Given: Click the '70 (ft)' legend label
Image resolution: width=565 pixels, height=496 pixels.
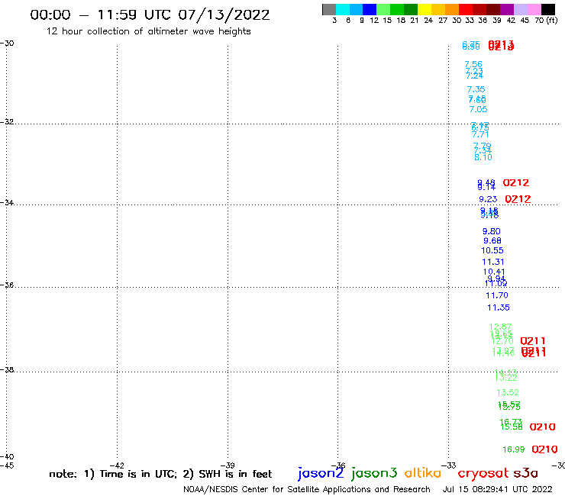Looking at the screenshot, I should point(546,21).
